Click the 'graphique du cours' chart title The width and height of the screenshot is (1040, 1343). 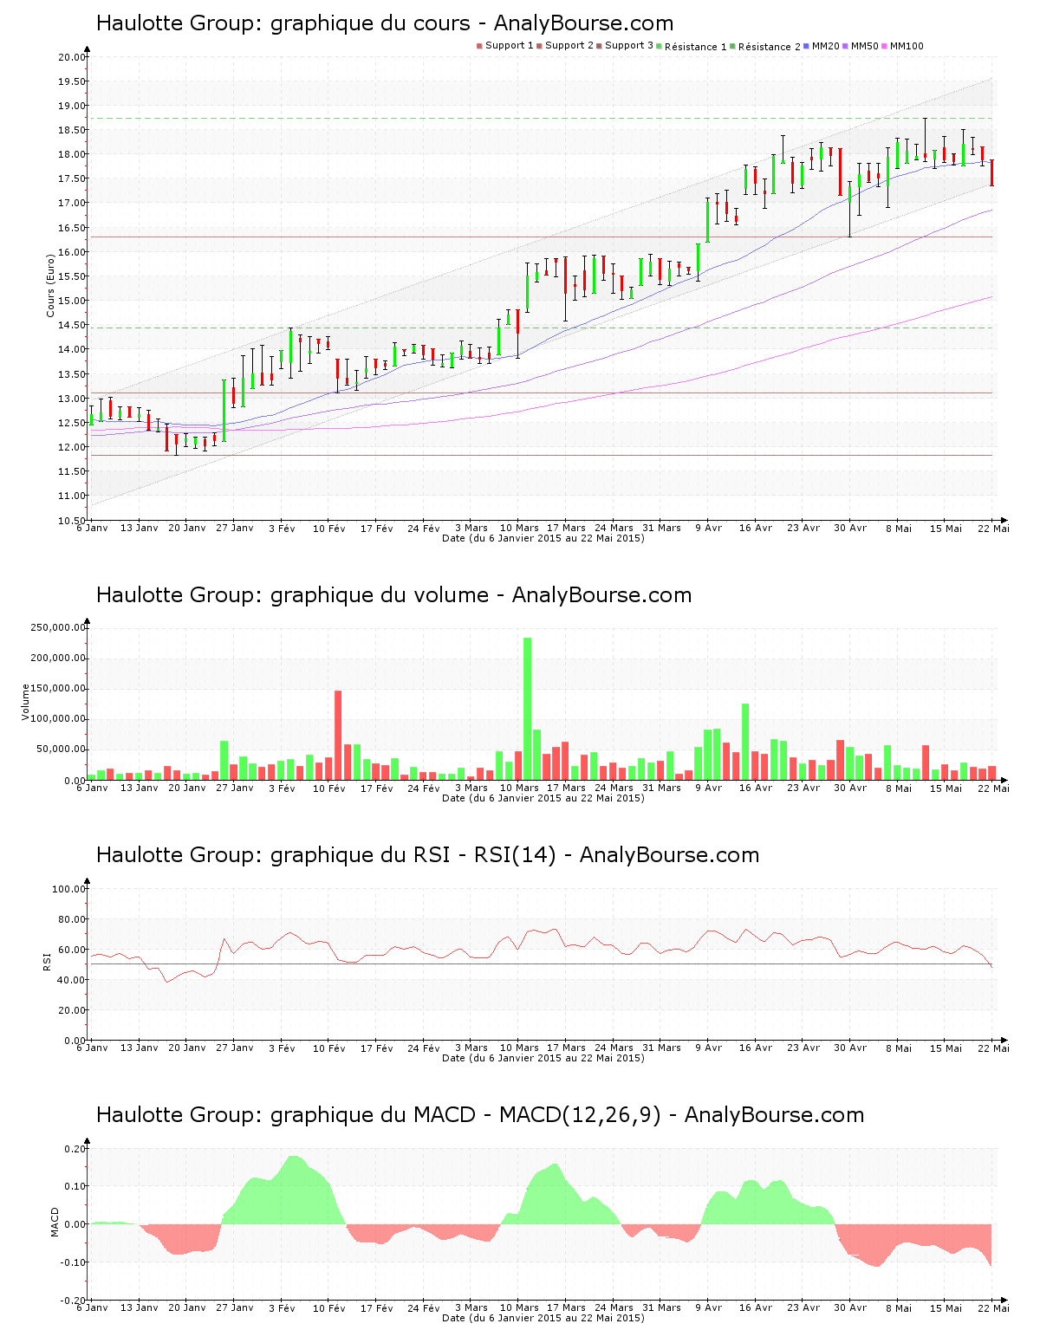385,23
